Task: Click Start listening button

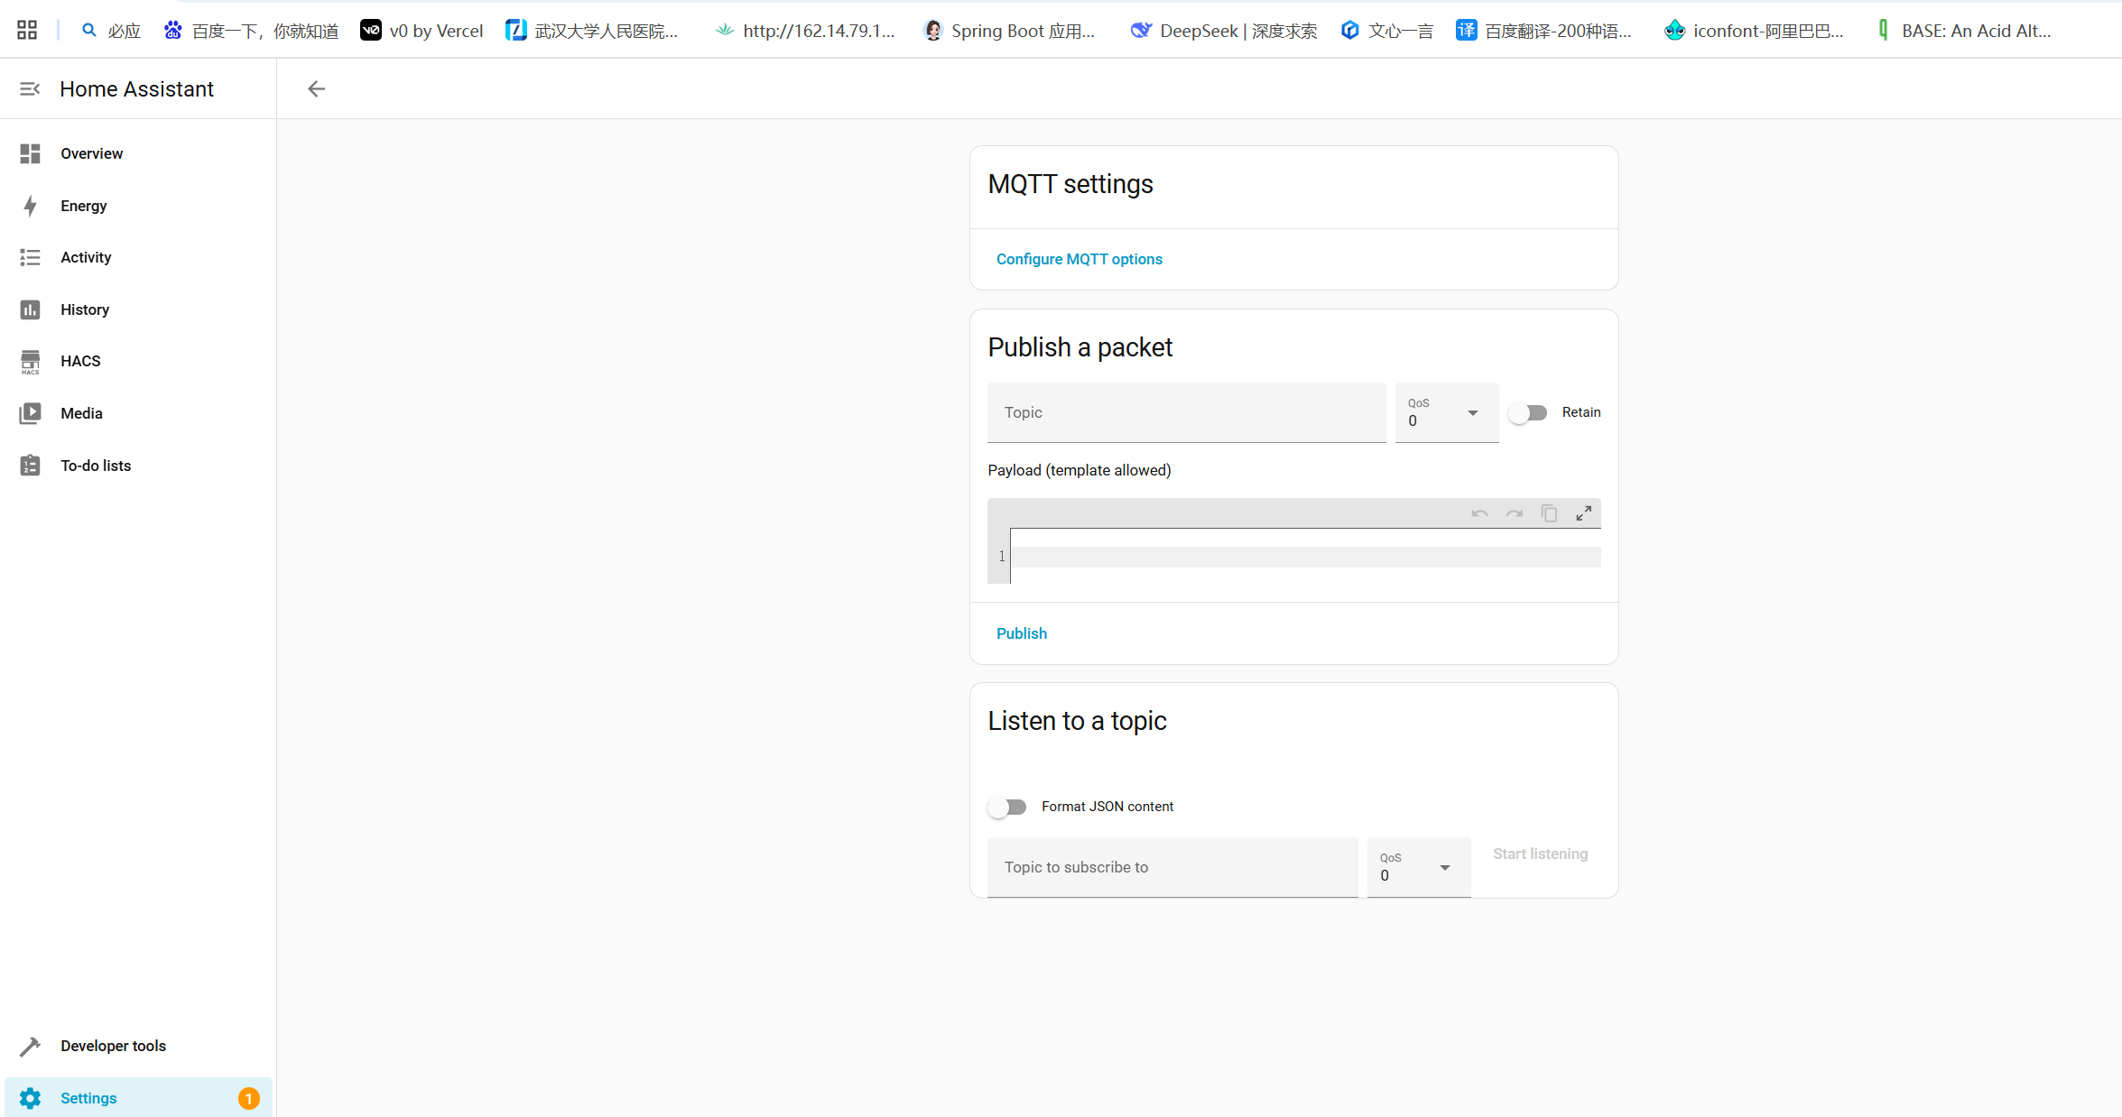Action: point(1540,854)
